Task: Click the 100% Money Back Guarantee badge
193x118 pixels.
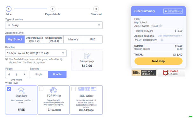Action: click(x=144, y=73)
